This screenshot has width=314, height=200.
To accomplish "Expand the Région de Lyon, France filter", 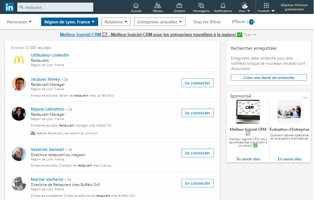I will [69, 22].
